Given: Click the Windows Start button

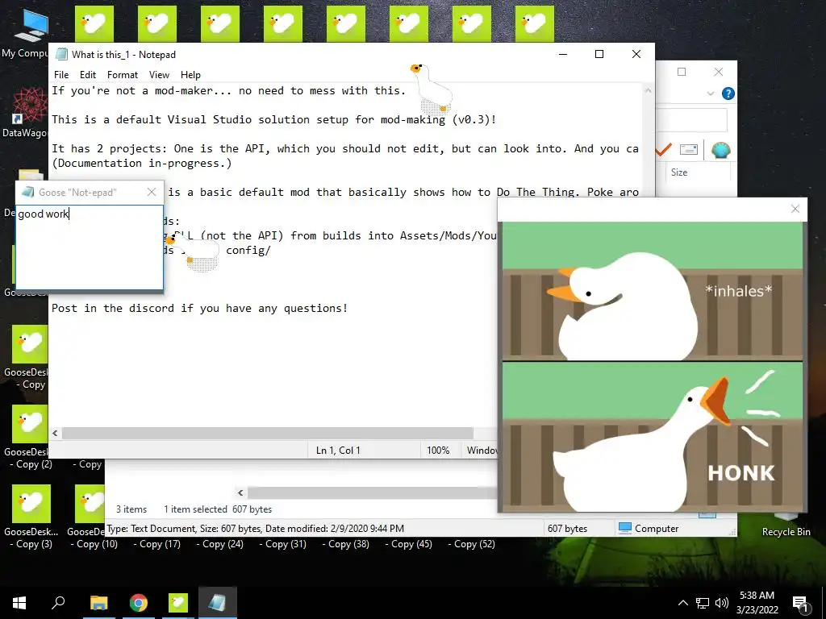Looking at the screenshot, I should coord(19,603).
